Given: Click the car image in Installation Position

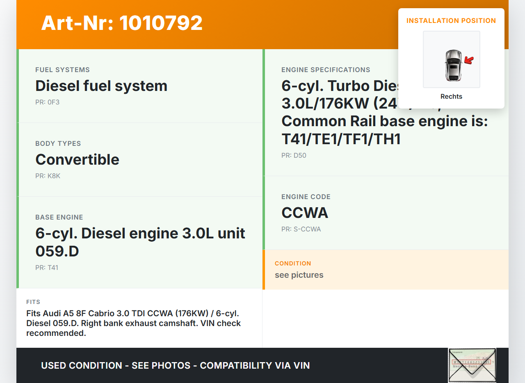Looking at the screenshot, I should (453, 65).
